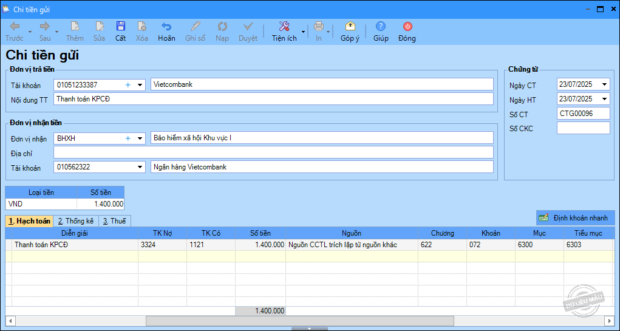Click the VND currency cell
620x331 pixels.
coord(41,204)
